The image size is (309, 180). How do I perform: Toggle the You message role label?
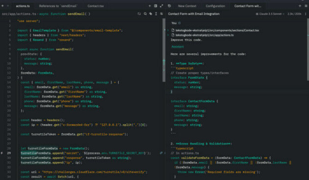[174, 23]
